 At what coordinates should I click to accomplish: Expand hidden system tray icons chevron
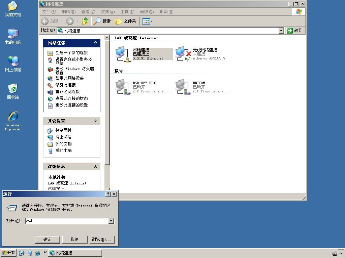[341, 253]
